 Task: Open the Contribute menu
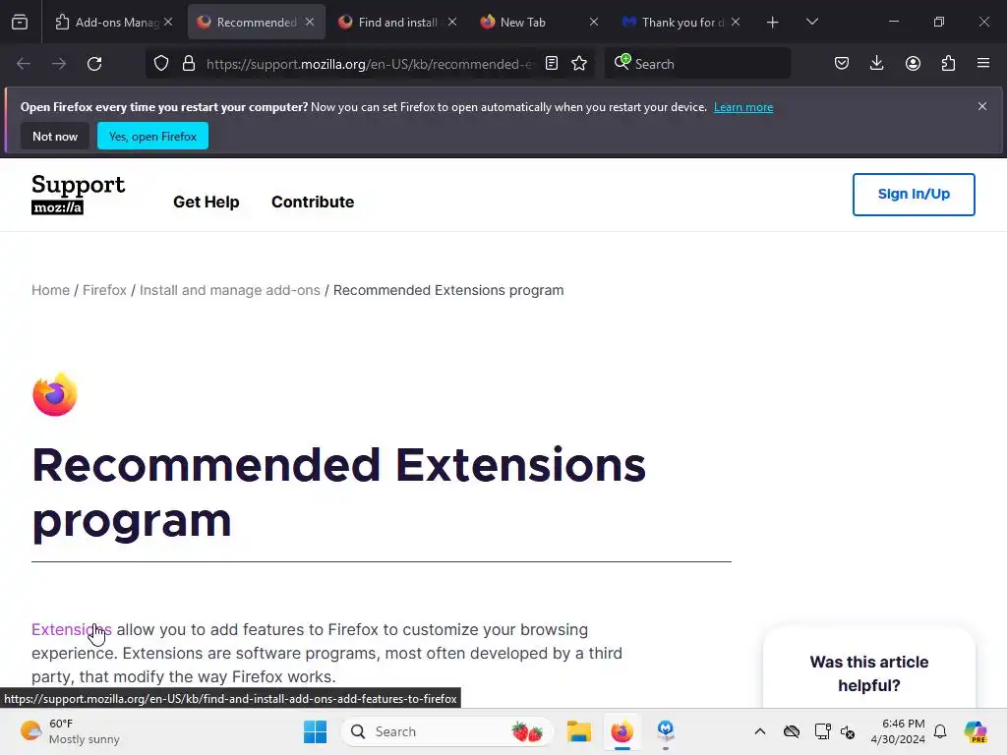click(x=313, y=202)
